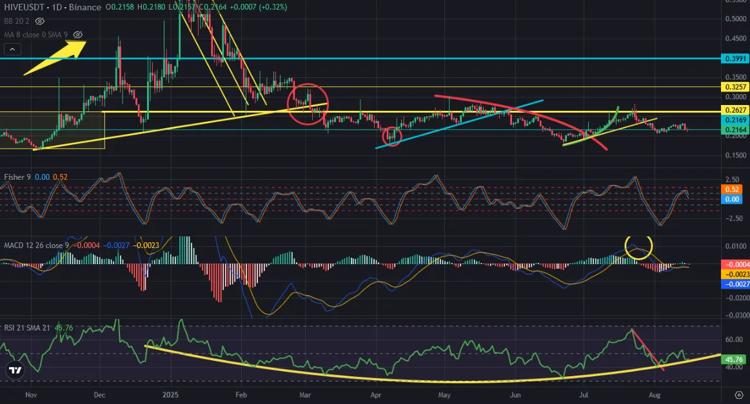This screenshot has width=750, height=404.
Task: Click the Apr label on time axis
Action: click(376, 395)
